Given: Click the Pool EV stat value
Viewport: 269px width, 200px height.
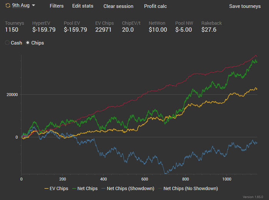Looking at the screenshot, I should point(75,30).
